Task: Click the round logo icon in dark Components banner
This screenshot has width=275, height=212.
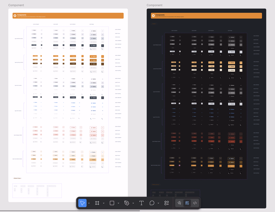Action: pyautogui.click(x=153, y=16)
